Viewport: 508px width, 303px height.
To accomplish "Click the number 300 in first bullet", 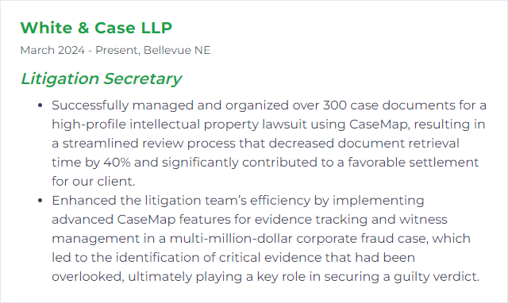I will [x=335, y=105].
